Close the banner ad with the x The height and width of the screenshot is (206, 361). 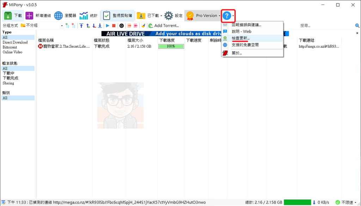tap(357, 33)
